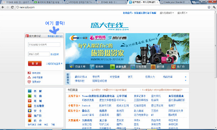Click the browser forward arrow
Screen dimensions: 217x130
pyautogui.click(x=7, y=7)
